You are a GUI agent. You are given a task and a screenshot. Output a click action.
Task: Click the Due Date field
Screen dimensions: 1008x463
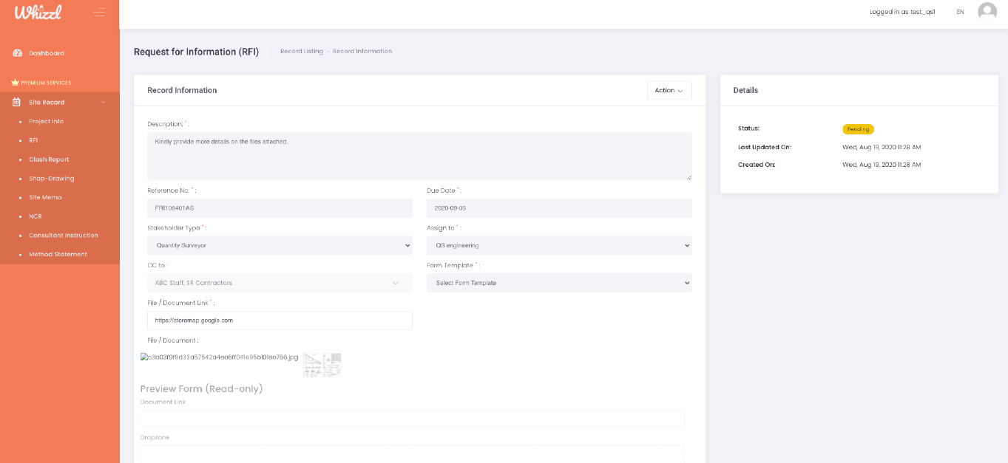(x=559, y=208)
